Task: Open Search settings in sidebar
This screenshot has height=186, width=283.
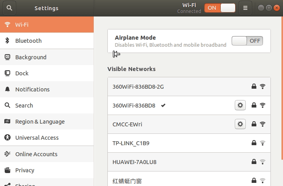Action: tap(47, 106)
